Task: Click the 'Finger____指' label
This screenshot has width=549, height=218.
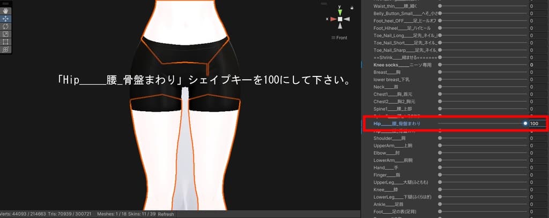Action: [x=387, y=175]
